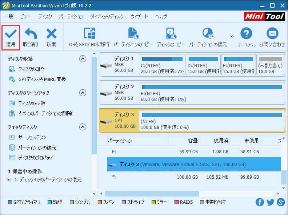Open the Facebook share icon
This screenshot has width=288, height=215.
(260, 202)
